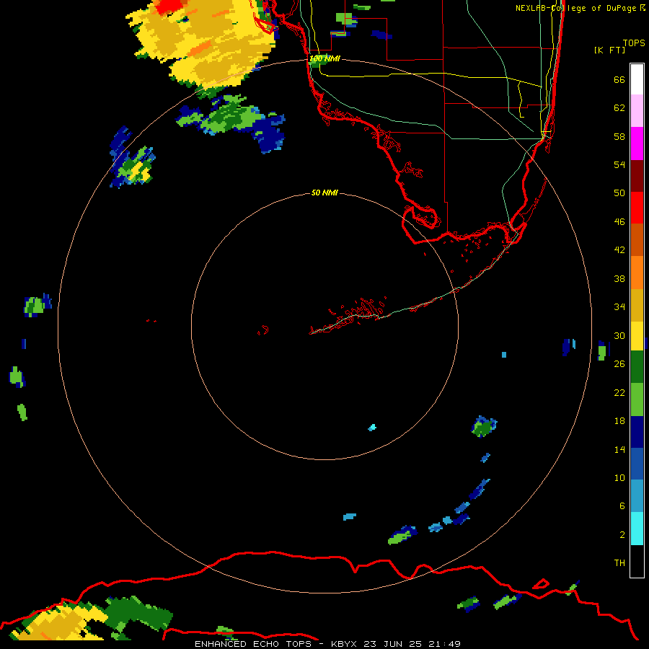
Task: Click the '46' legend value
Action: 619,222
